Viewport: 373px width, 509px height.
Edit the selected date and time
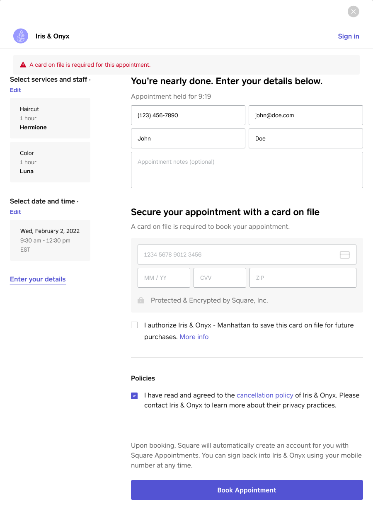point(15,212)
